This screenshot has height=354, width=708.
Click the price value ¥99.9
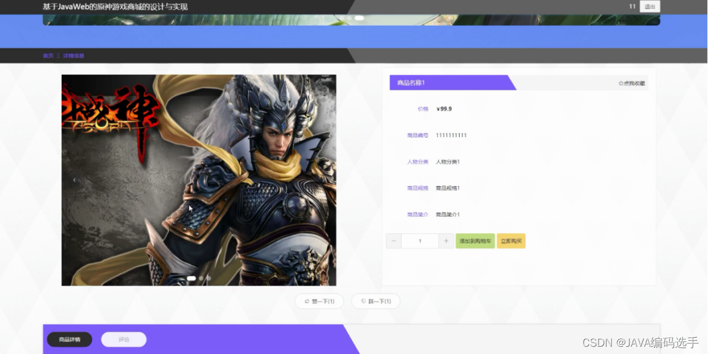[444, 109]
